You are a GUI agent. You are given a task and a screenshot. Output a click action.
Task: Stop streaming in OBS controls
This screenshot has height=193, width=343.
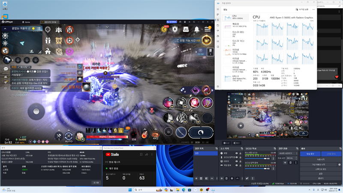310,154
